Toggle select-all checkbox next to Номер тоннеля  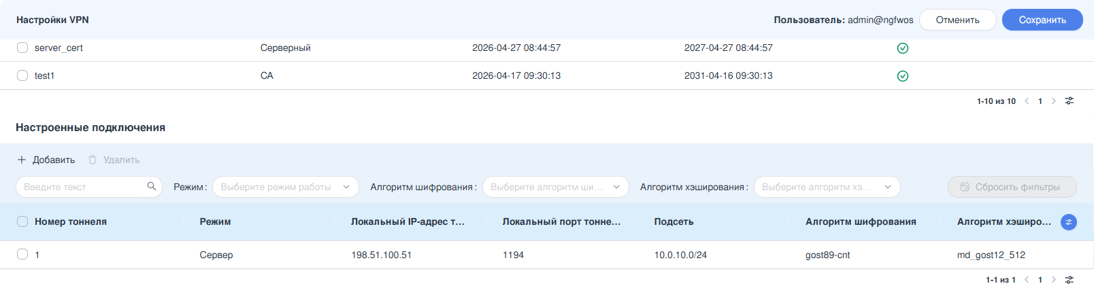tap(22, 221)
